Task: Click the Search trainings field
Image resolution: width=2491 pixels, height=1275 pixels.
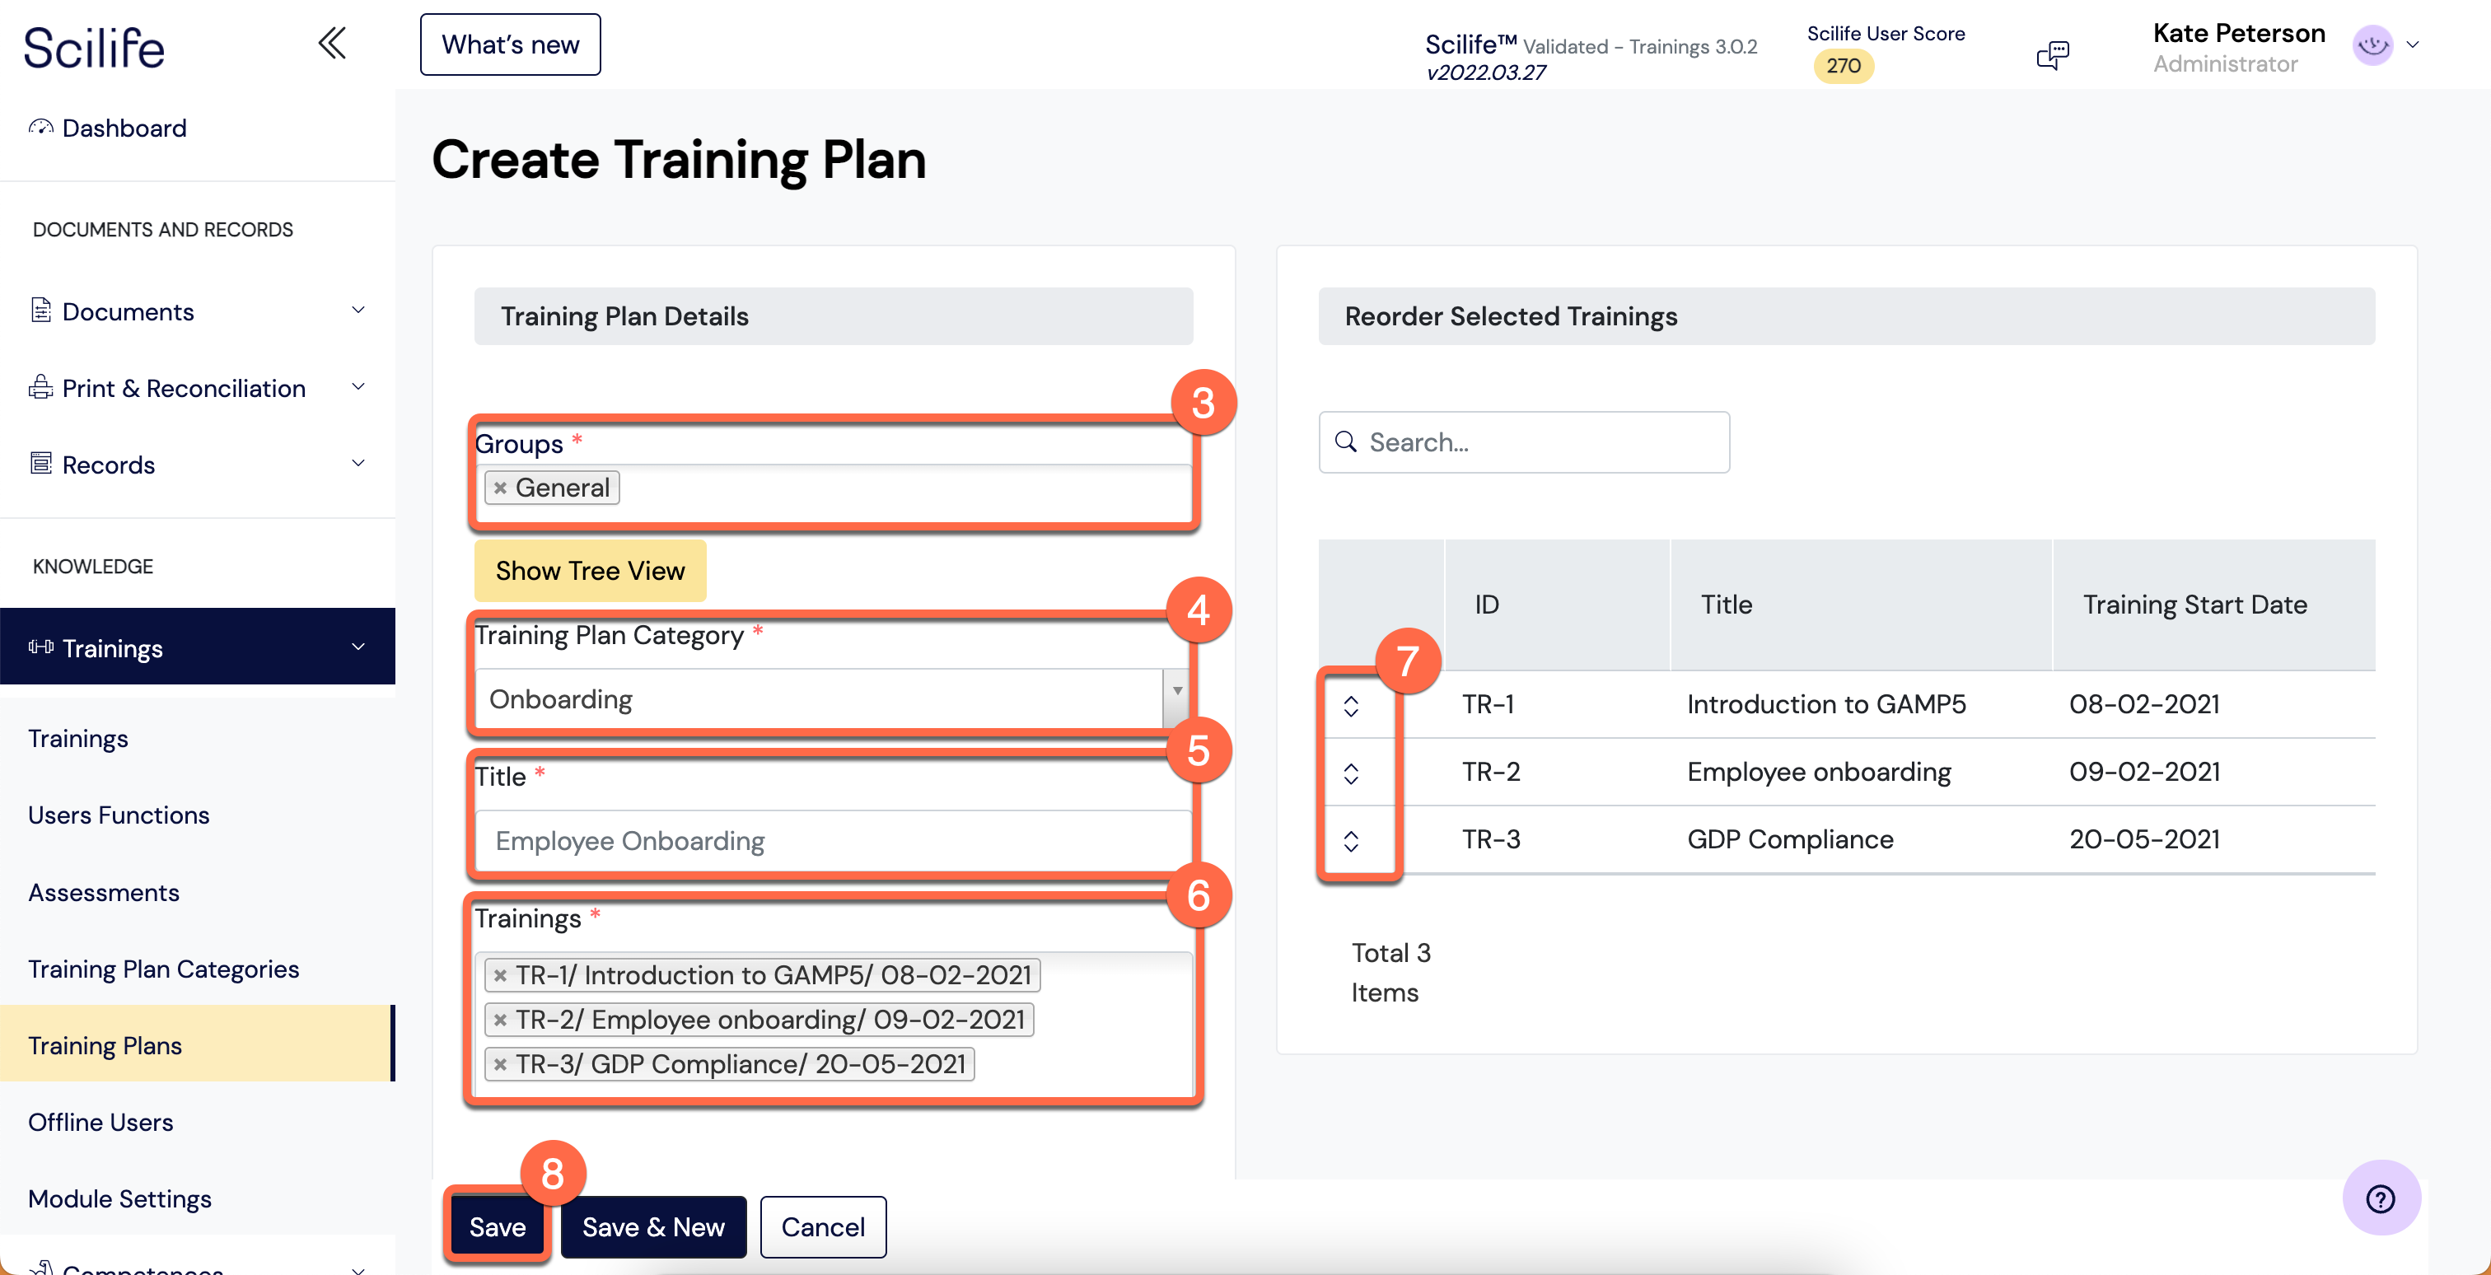Action: point(1538,443)
